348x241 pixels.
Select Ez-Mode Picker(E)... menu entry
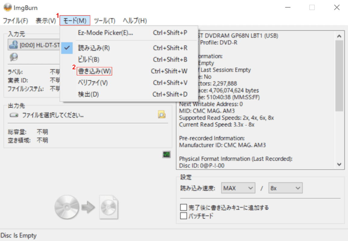[x=129, y=33]
